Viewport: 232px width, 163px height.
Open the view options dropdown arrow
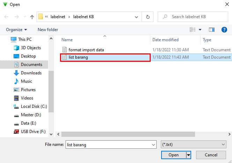(x=200, y=30)
